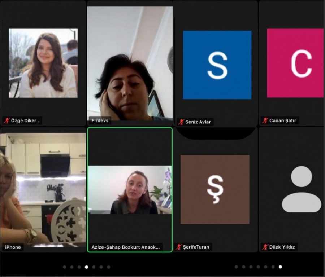Click the active white dot in right indicator
The height and width of the screenshot is (277, 325).
coord(281,267)
